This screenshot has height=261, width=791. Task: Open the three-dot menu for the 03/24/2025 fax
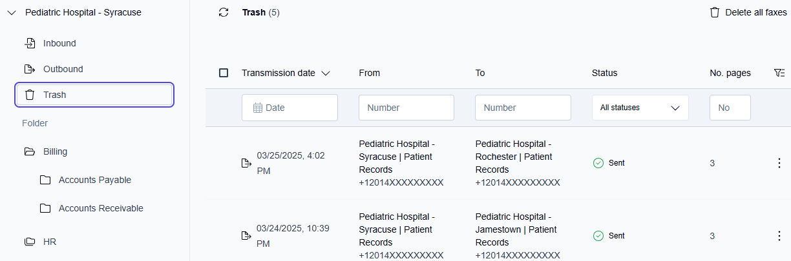[779, 236]
